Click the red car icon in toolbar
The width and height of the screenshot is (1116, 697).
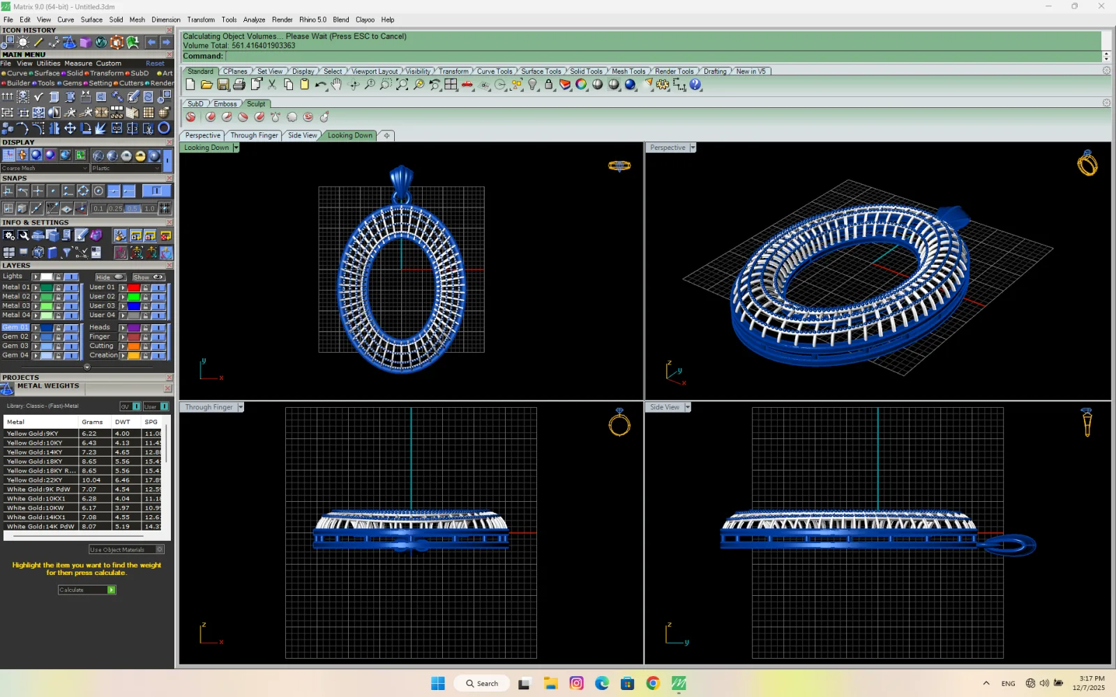pyautogui.click(x=467, y=84)
